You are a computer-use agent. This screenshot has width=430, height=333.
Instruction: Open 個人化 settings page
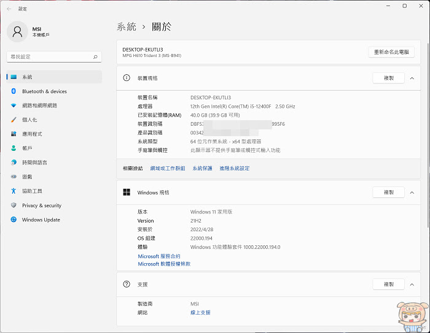tap(54, 120)
